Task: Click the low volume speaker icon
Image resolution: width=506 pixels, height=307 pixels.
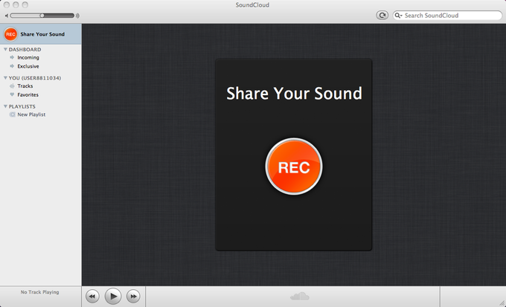Action: click(x=7, y=16)
